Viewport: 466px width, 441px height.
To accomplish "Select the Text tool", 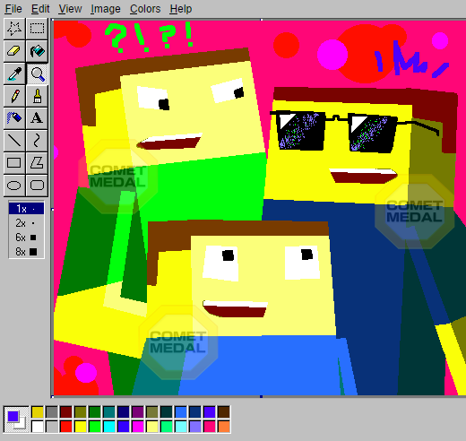I will (37, 118).
